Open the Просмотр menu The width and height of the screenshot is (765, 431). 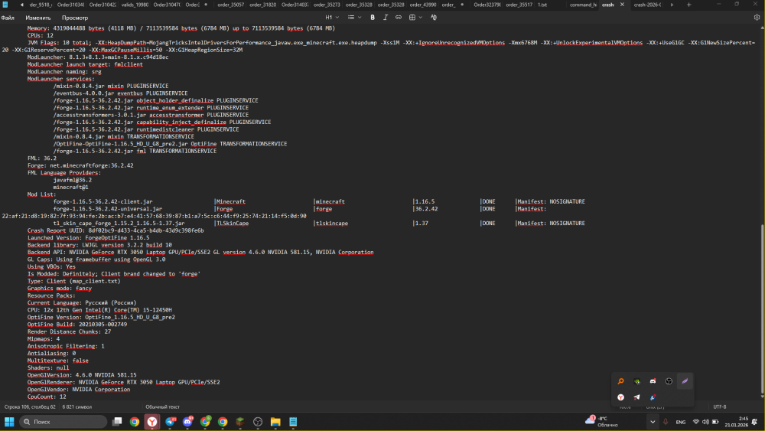tap(75, 18)
